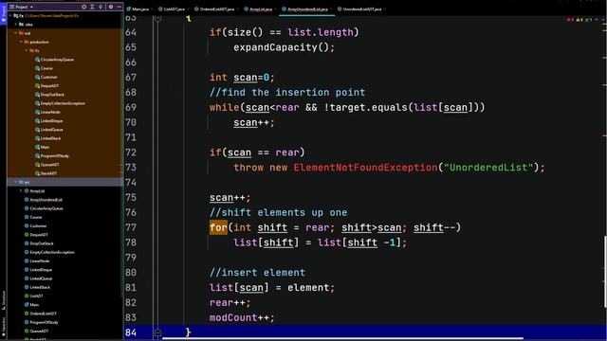Viewport: 607px width, 341px height.
Task: Click the DequeADT interface icon under src
Action: pyautogui.click(x=27, y=235)
